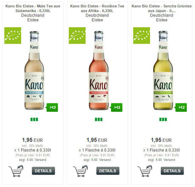Open DETAILS for Sencha Grüntee aus Japan
This screenshot has height=187, width=195.
(x=172, y=171)
